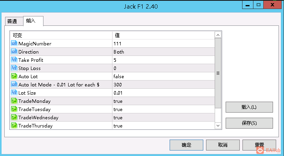The height and width of the screenshot is (156, 284).
Task: Click the 取消 button
Action: [223, 145]
